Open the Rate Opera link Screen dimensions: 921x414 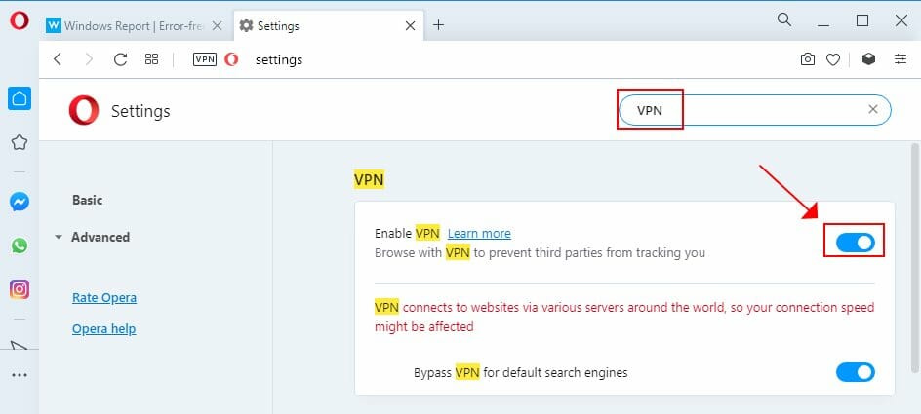coord(104,298)
